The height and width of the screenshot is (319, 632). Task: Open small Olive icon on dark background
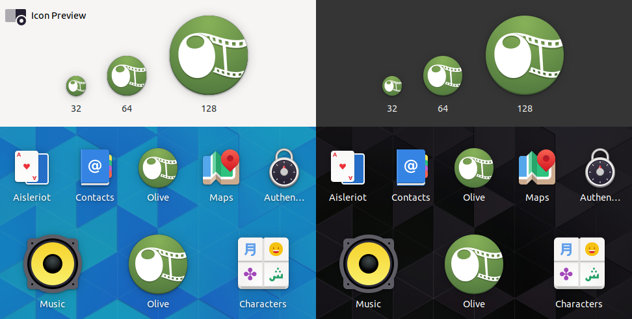pos(474,168)
